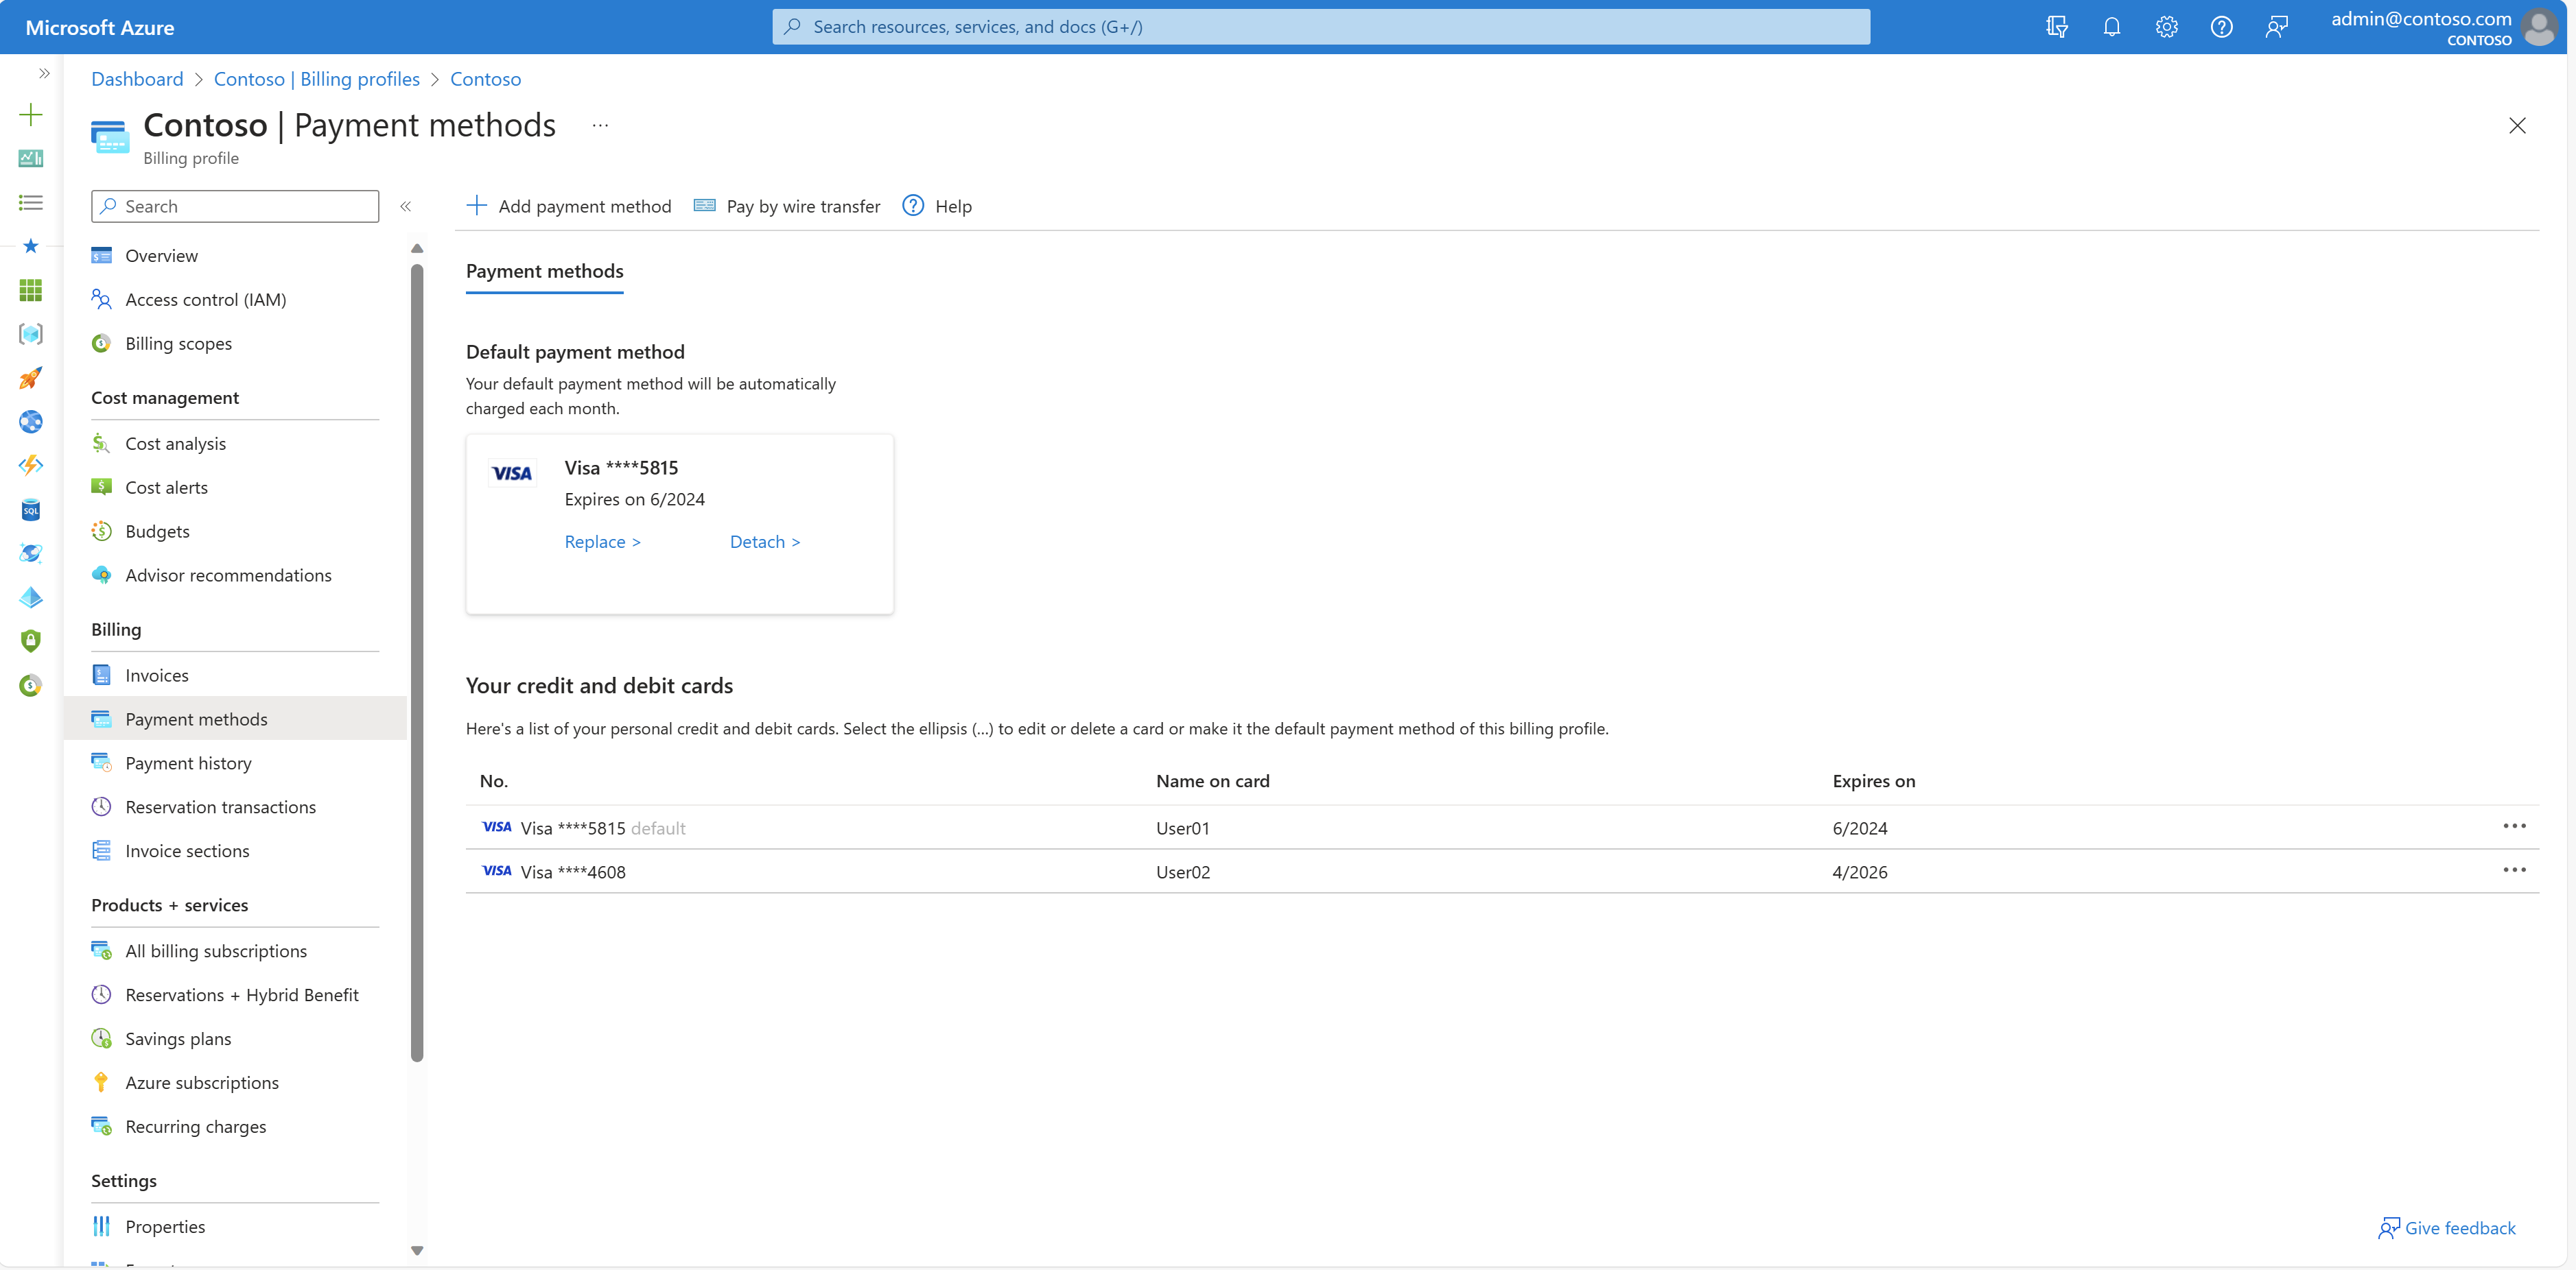The width and height of the screenshot is (2576, 1270).
Task: Click the help question mark in top bar
Action: tap(2221, 27)
